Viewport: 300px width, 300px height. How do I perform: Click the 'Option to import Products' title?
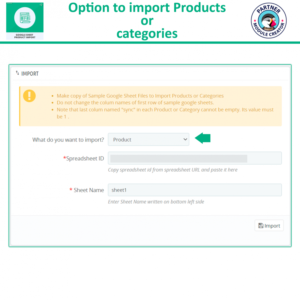pos(147,8)
